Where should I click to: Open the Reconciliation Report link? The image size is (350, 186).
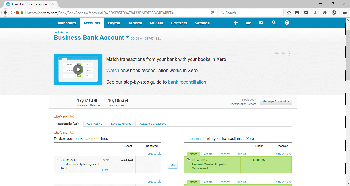[243, 104]
